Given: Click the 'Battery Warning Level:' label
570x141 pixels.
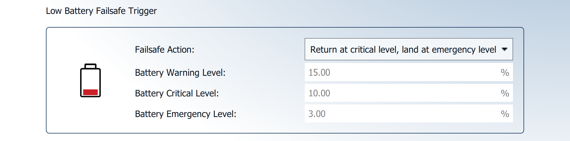Looking at the screenshot, I should [180, 73].
